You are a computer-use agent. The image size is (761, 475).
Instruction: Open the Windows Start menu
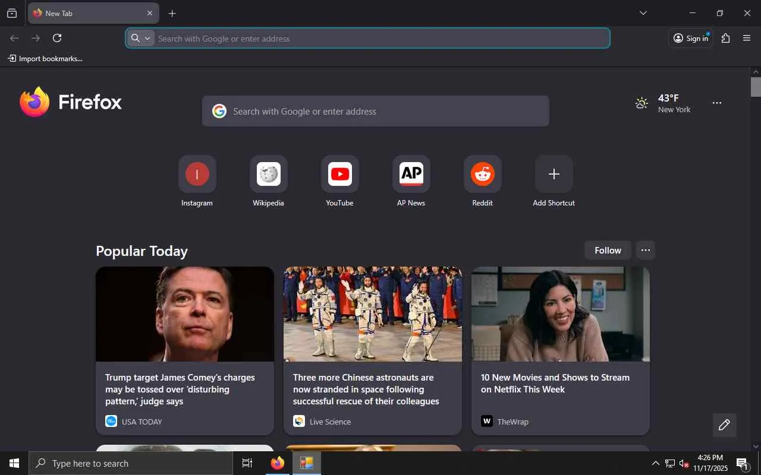pos(14,463)
